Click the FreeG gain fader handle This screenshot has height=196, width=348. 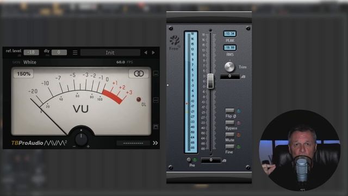(210, 81)
